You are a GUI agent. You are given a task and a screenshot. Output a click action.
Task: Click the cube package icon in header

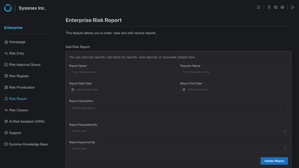tap(276, 7)
